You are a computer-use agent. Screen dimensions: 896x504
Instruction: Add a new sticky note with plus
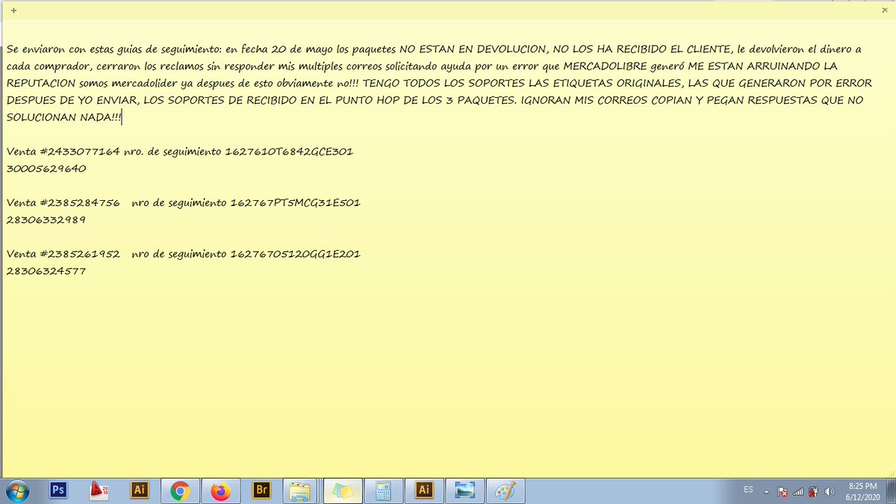pyautogui.click(x=13, y=10)
